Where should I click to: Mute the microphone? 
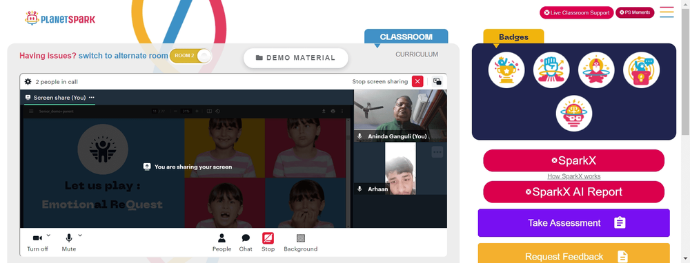[x=68, y=242]
